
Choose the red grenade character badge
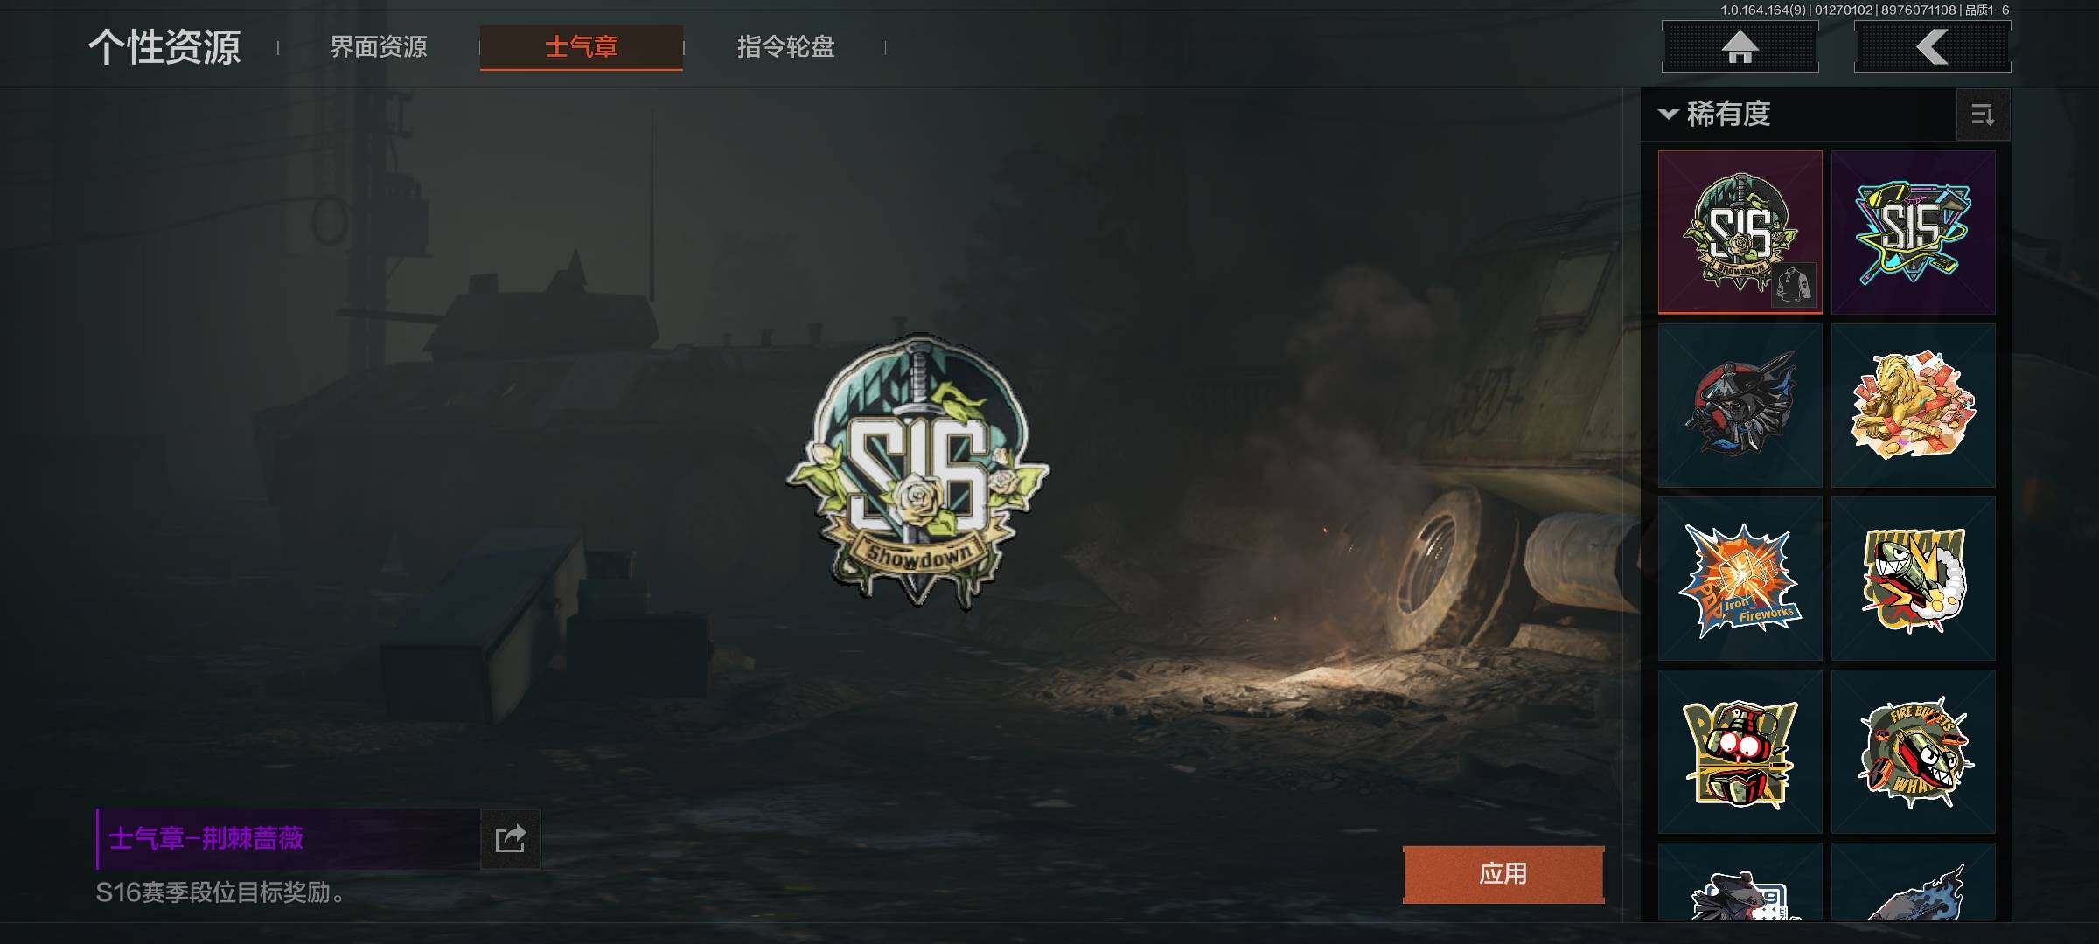(1740, 752)
